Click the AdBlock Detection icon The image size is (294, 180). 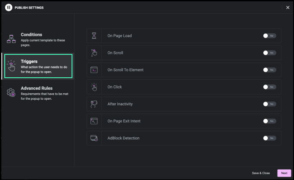click(94, 138)
